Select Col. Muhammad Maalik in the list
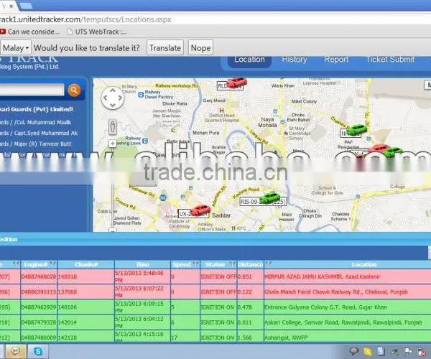The width and height of the screenshot is (431, 359). click(35, 122)
